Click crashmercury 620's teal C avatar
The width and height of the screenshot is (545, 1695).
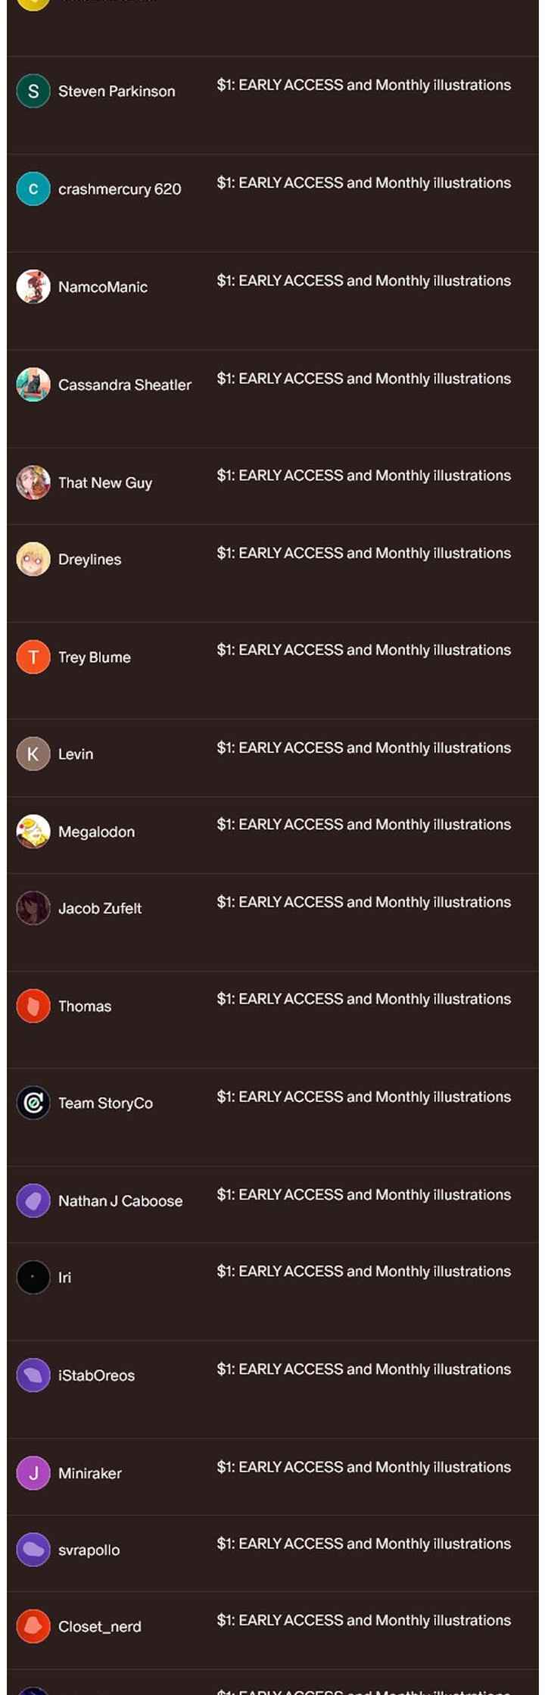(x=33, y=189)
